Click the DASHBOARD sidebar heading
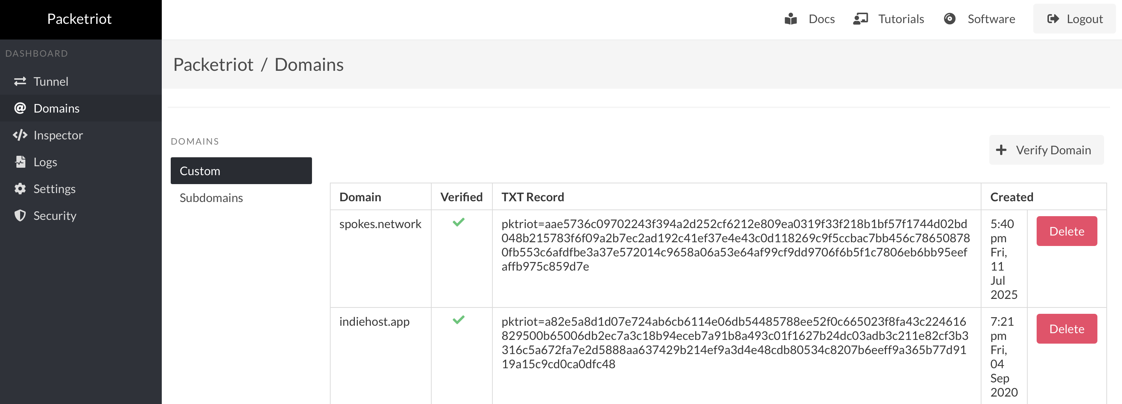This screenshot has height=404, width=1122. (37, 53)
